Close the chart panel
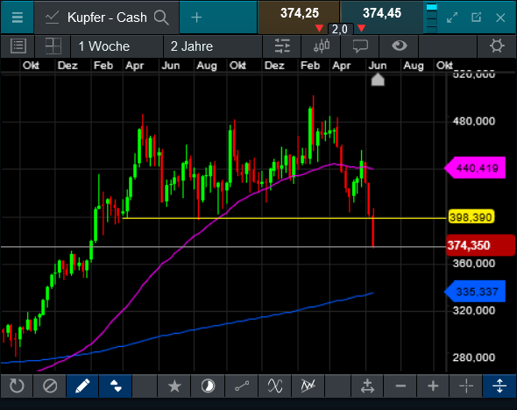Image resolution: width=517 pixels, height=410 pixels. pos(500,18)
